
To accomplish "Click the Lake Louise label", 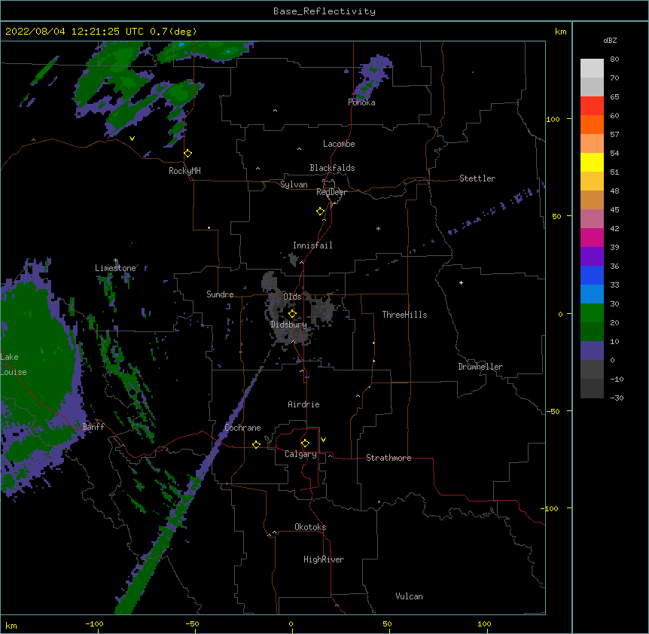I will click(x=12, y=364).
